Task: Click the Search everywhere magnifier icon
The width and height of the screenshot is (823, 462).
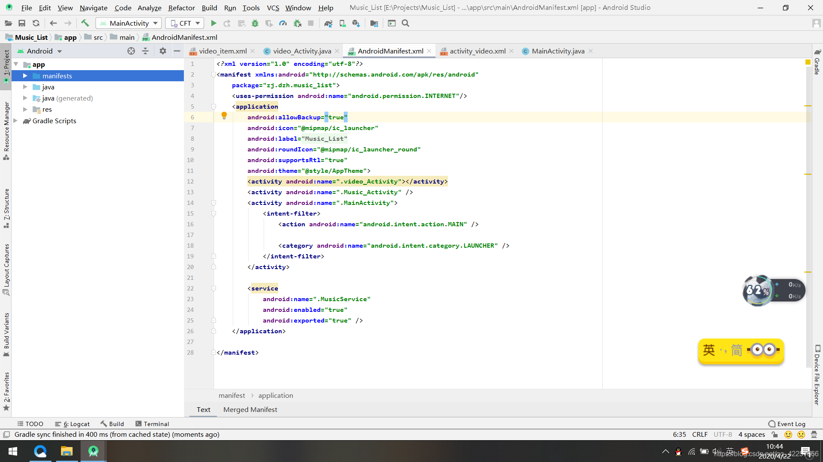Action: click(405, 23)
